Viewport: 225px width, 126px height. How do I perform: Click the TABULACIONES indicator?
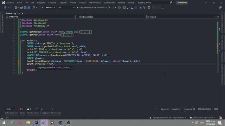(x=204, y=109)
